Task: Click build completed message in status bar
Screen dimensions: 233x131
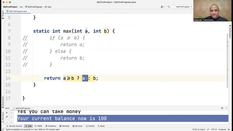Action: coord(33,130)
